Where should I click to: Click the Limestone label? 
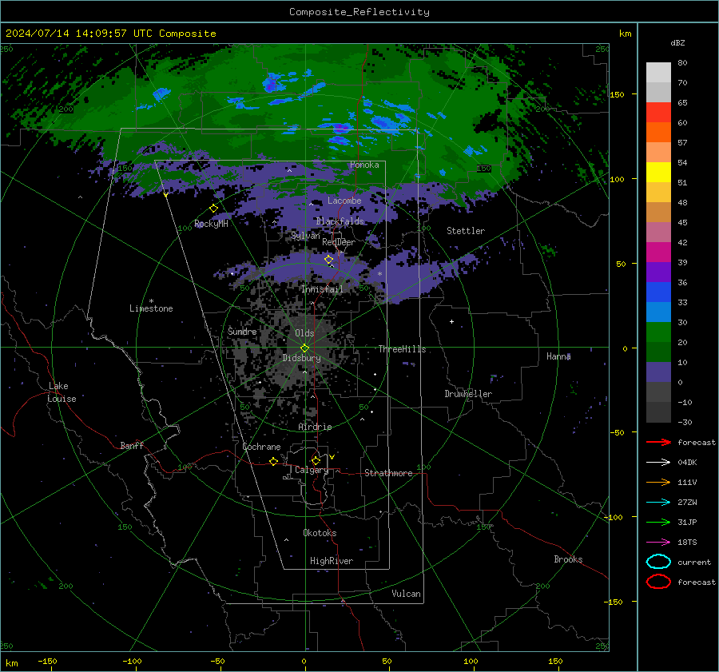[x=151, y=308]
